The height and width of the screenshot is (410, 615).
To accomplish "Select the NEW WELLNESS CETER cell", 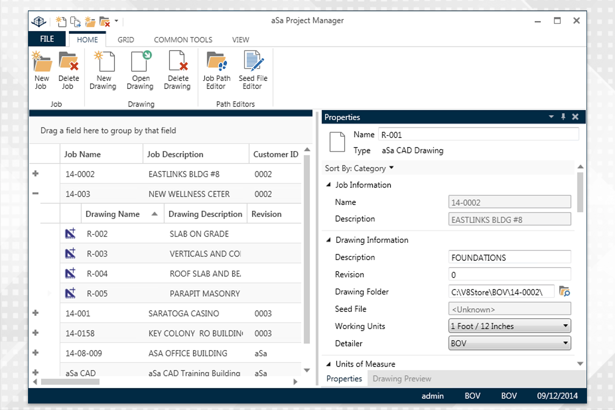I will [189, 194].
